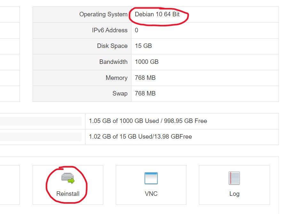The width and height of the screenshot is (285, 214).
Task: Click the disk usage progress bar
Action: [x=41, y=137]
